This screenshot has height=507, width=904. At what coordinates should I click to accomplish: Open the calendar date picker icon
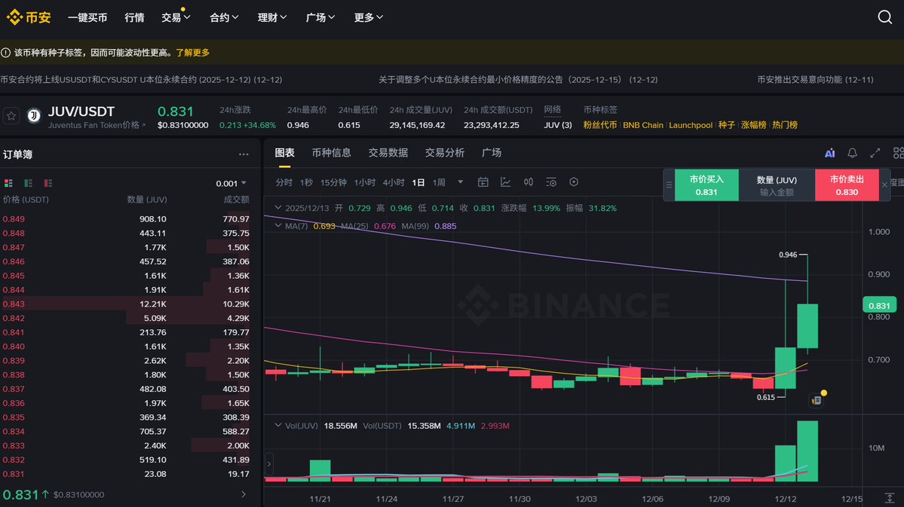point(483,182)
